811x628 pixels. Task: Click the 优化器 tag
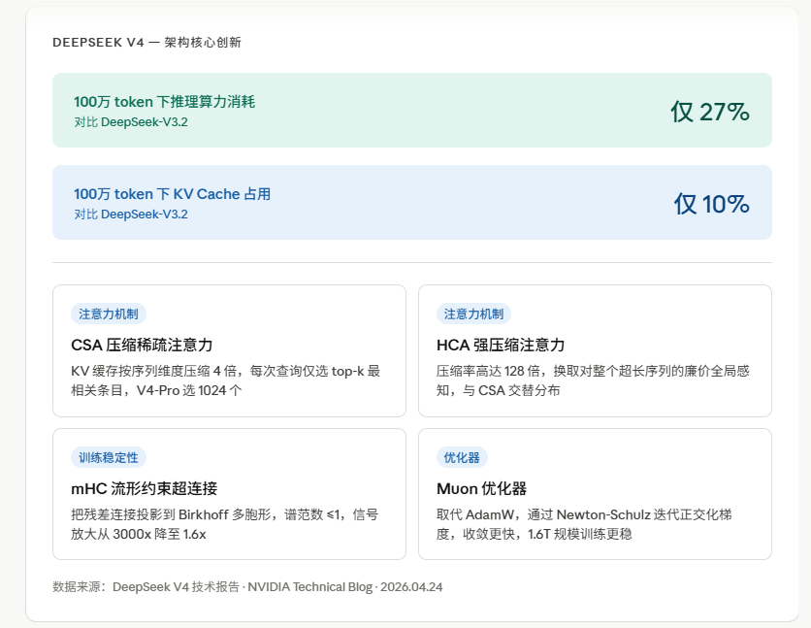(462, 457)
